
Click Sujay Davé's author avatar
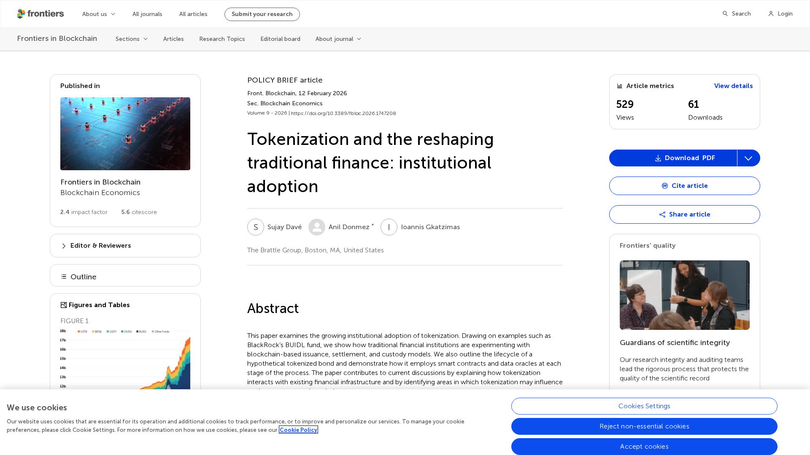(256, 227)
